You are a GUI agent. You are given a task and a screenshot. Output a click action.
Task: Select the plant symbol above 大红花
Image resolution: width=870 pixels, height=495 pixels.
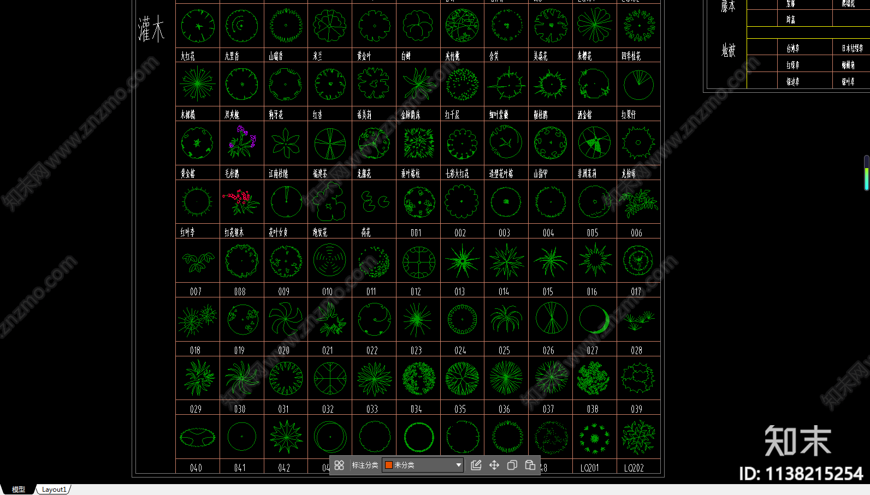pyautogui.click(x=198, y=26)
